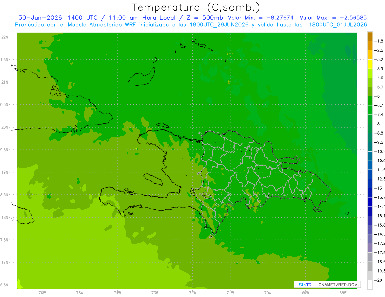
Task: Click the green swatch between -6 and -6.7
Action: (x=370, y=101)
